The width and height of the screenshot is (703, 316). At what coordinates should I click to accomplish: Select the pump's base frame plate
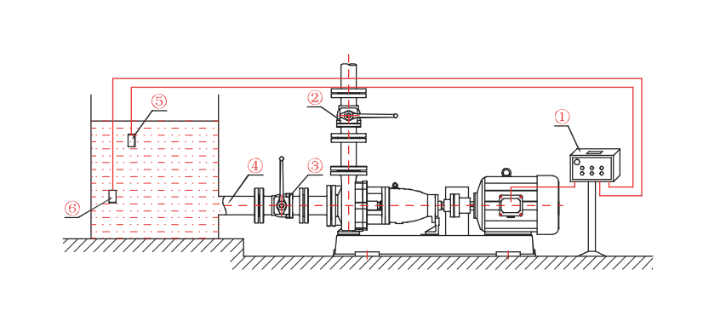(434, 245)
